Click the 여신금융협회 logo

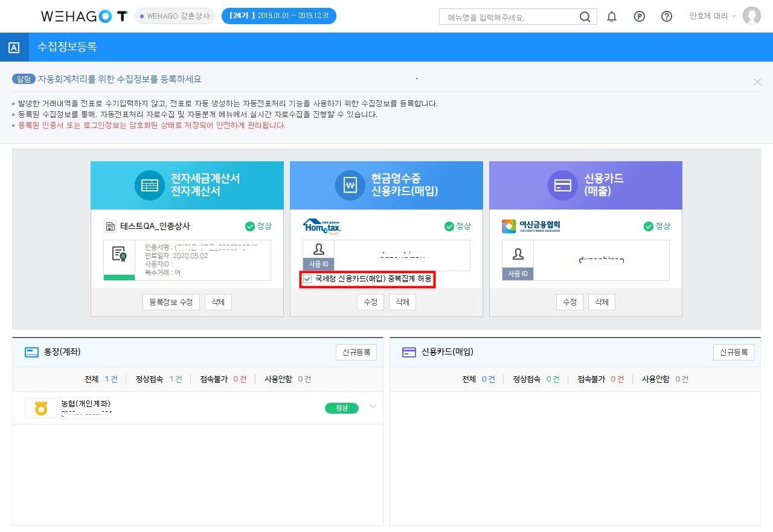531,226
